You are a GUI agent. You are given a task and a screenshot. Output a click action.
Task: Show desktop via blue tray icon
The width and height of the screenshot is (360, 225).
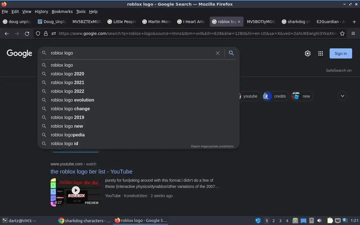point(303,221)
